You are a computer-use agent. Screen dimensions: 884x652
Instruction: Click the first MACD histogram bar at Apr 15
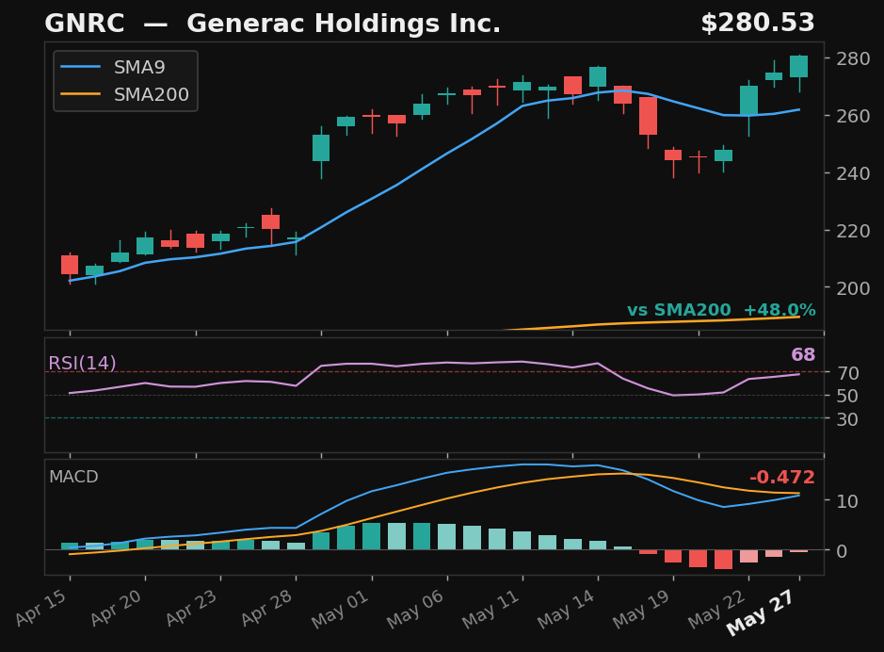70,546
